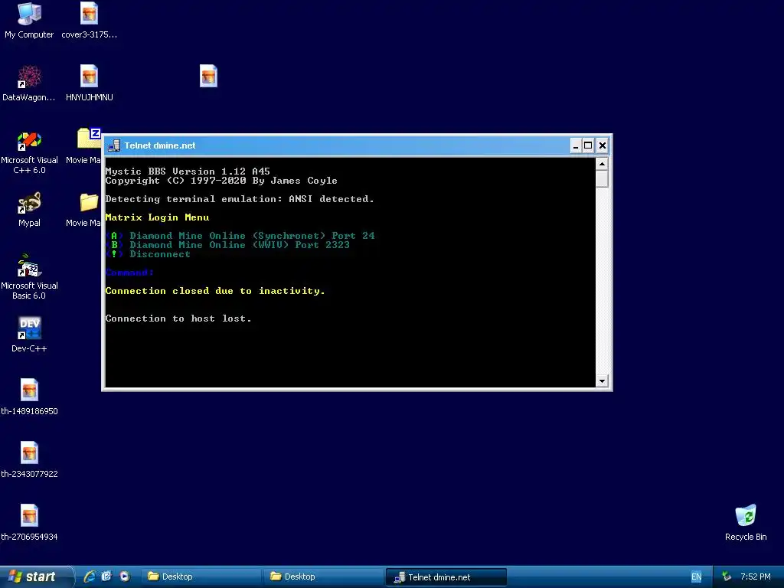Screen dimensions: 784x588
Task: Select the th-2343077922 file icon
Action: [x=29, y=459]
